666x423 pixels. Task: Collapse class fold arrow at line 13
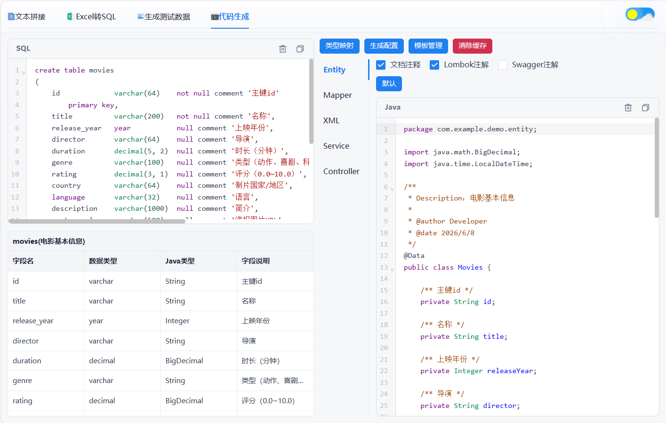click(392, 269)
